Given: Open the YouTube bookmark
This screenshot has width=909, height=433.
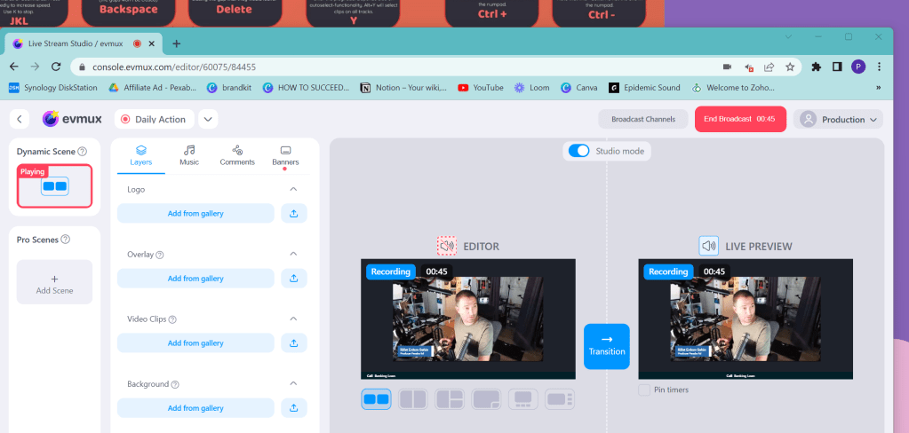Looking at the screenshot, I should [x=480, y=88].
